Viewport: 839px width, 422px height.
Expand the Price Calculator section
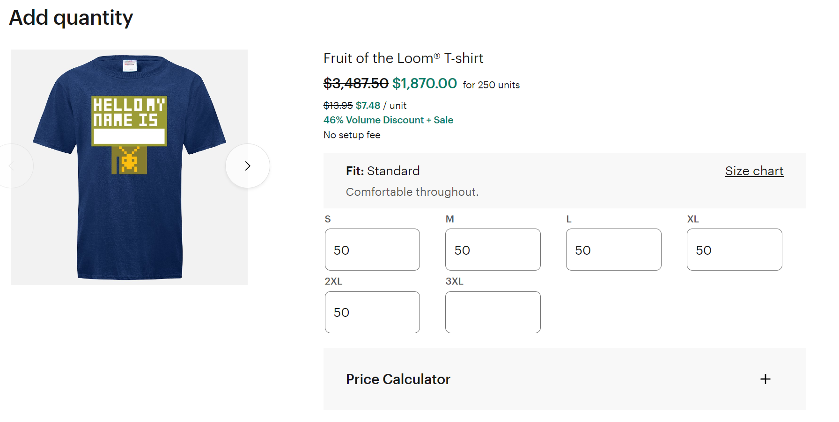pyautogui.click(x=398, y=379)
